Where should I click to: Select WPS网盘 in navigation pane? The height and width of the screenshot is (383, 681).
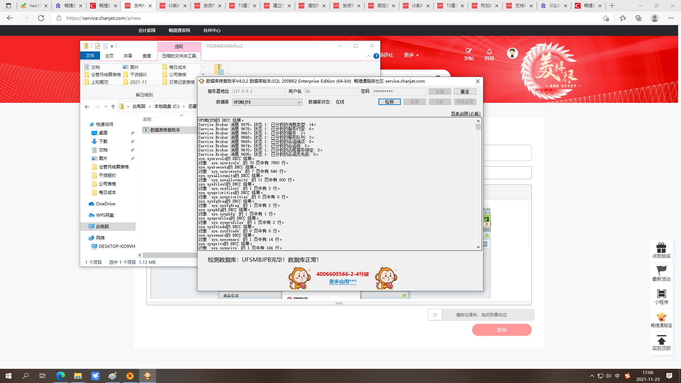(105, 215)
